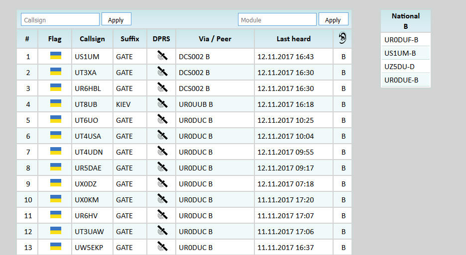Click the ear icon column header
The image size is (466, 255).
pos(343,38)
